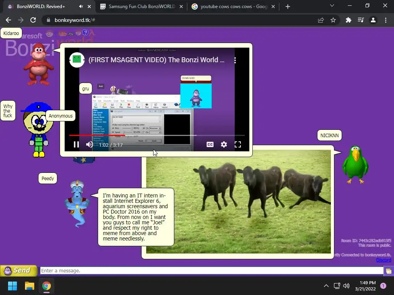Click the blue genie character
Viewport: 394px width, 295px height.
77,204
